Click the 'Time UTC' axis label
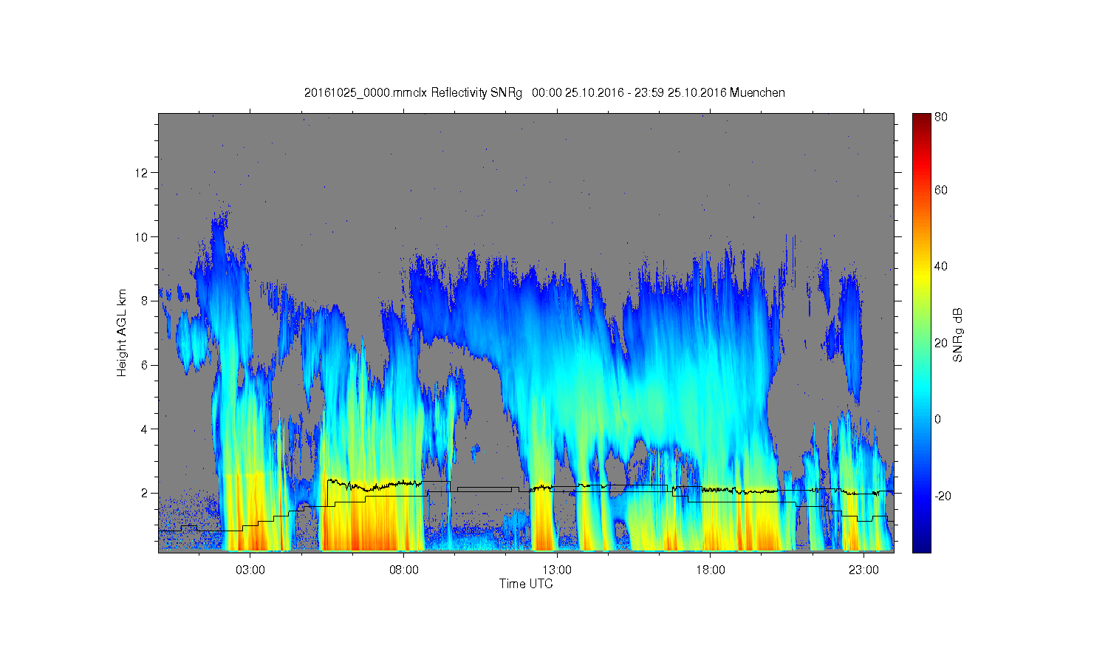The image size is (1108, 665). [526, 584]
